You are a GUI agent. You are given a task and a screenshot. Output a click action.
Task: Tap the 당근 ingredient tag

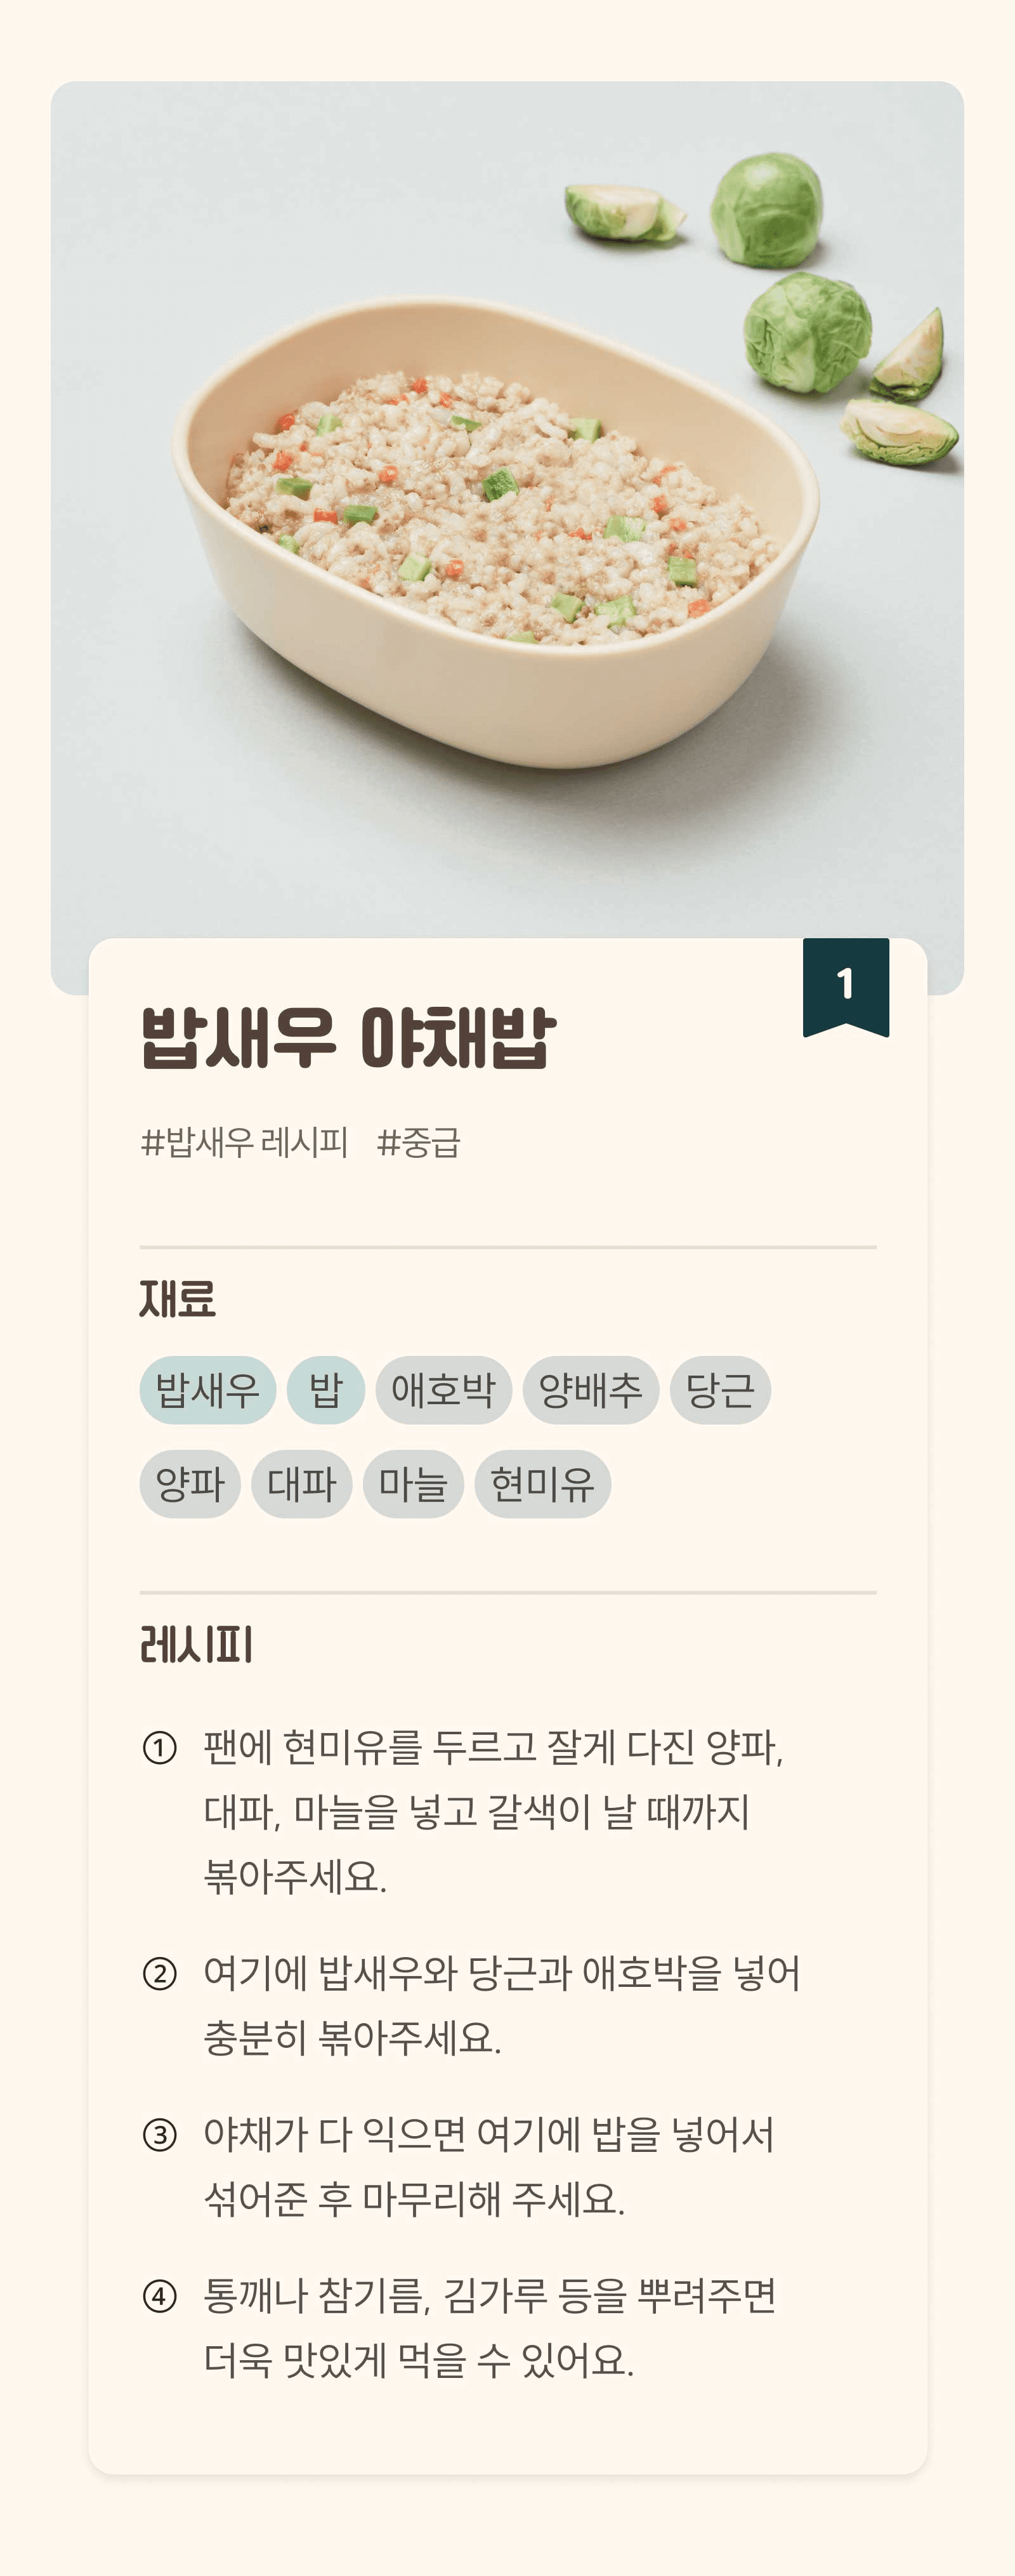pos(720,1390)
